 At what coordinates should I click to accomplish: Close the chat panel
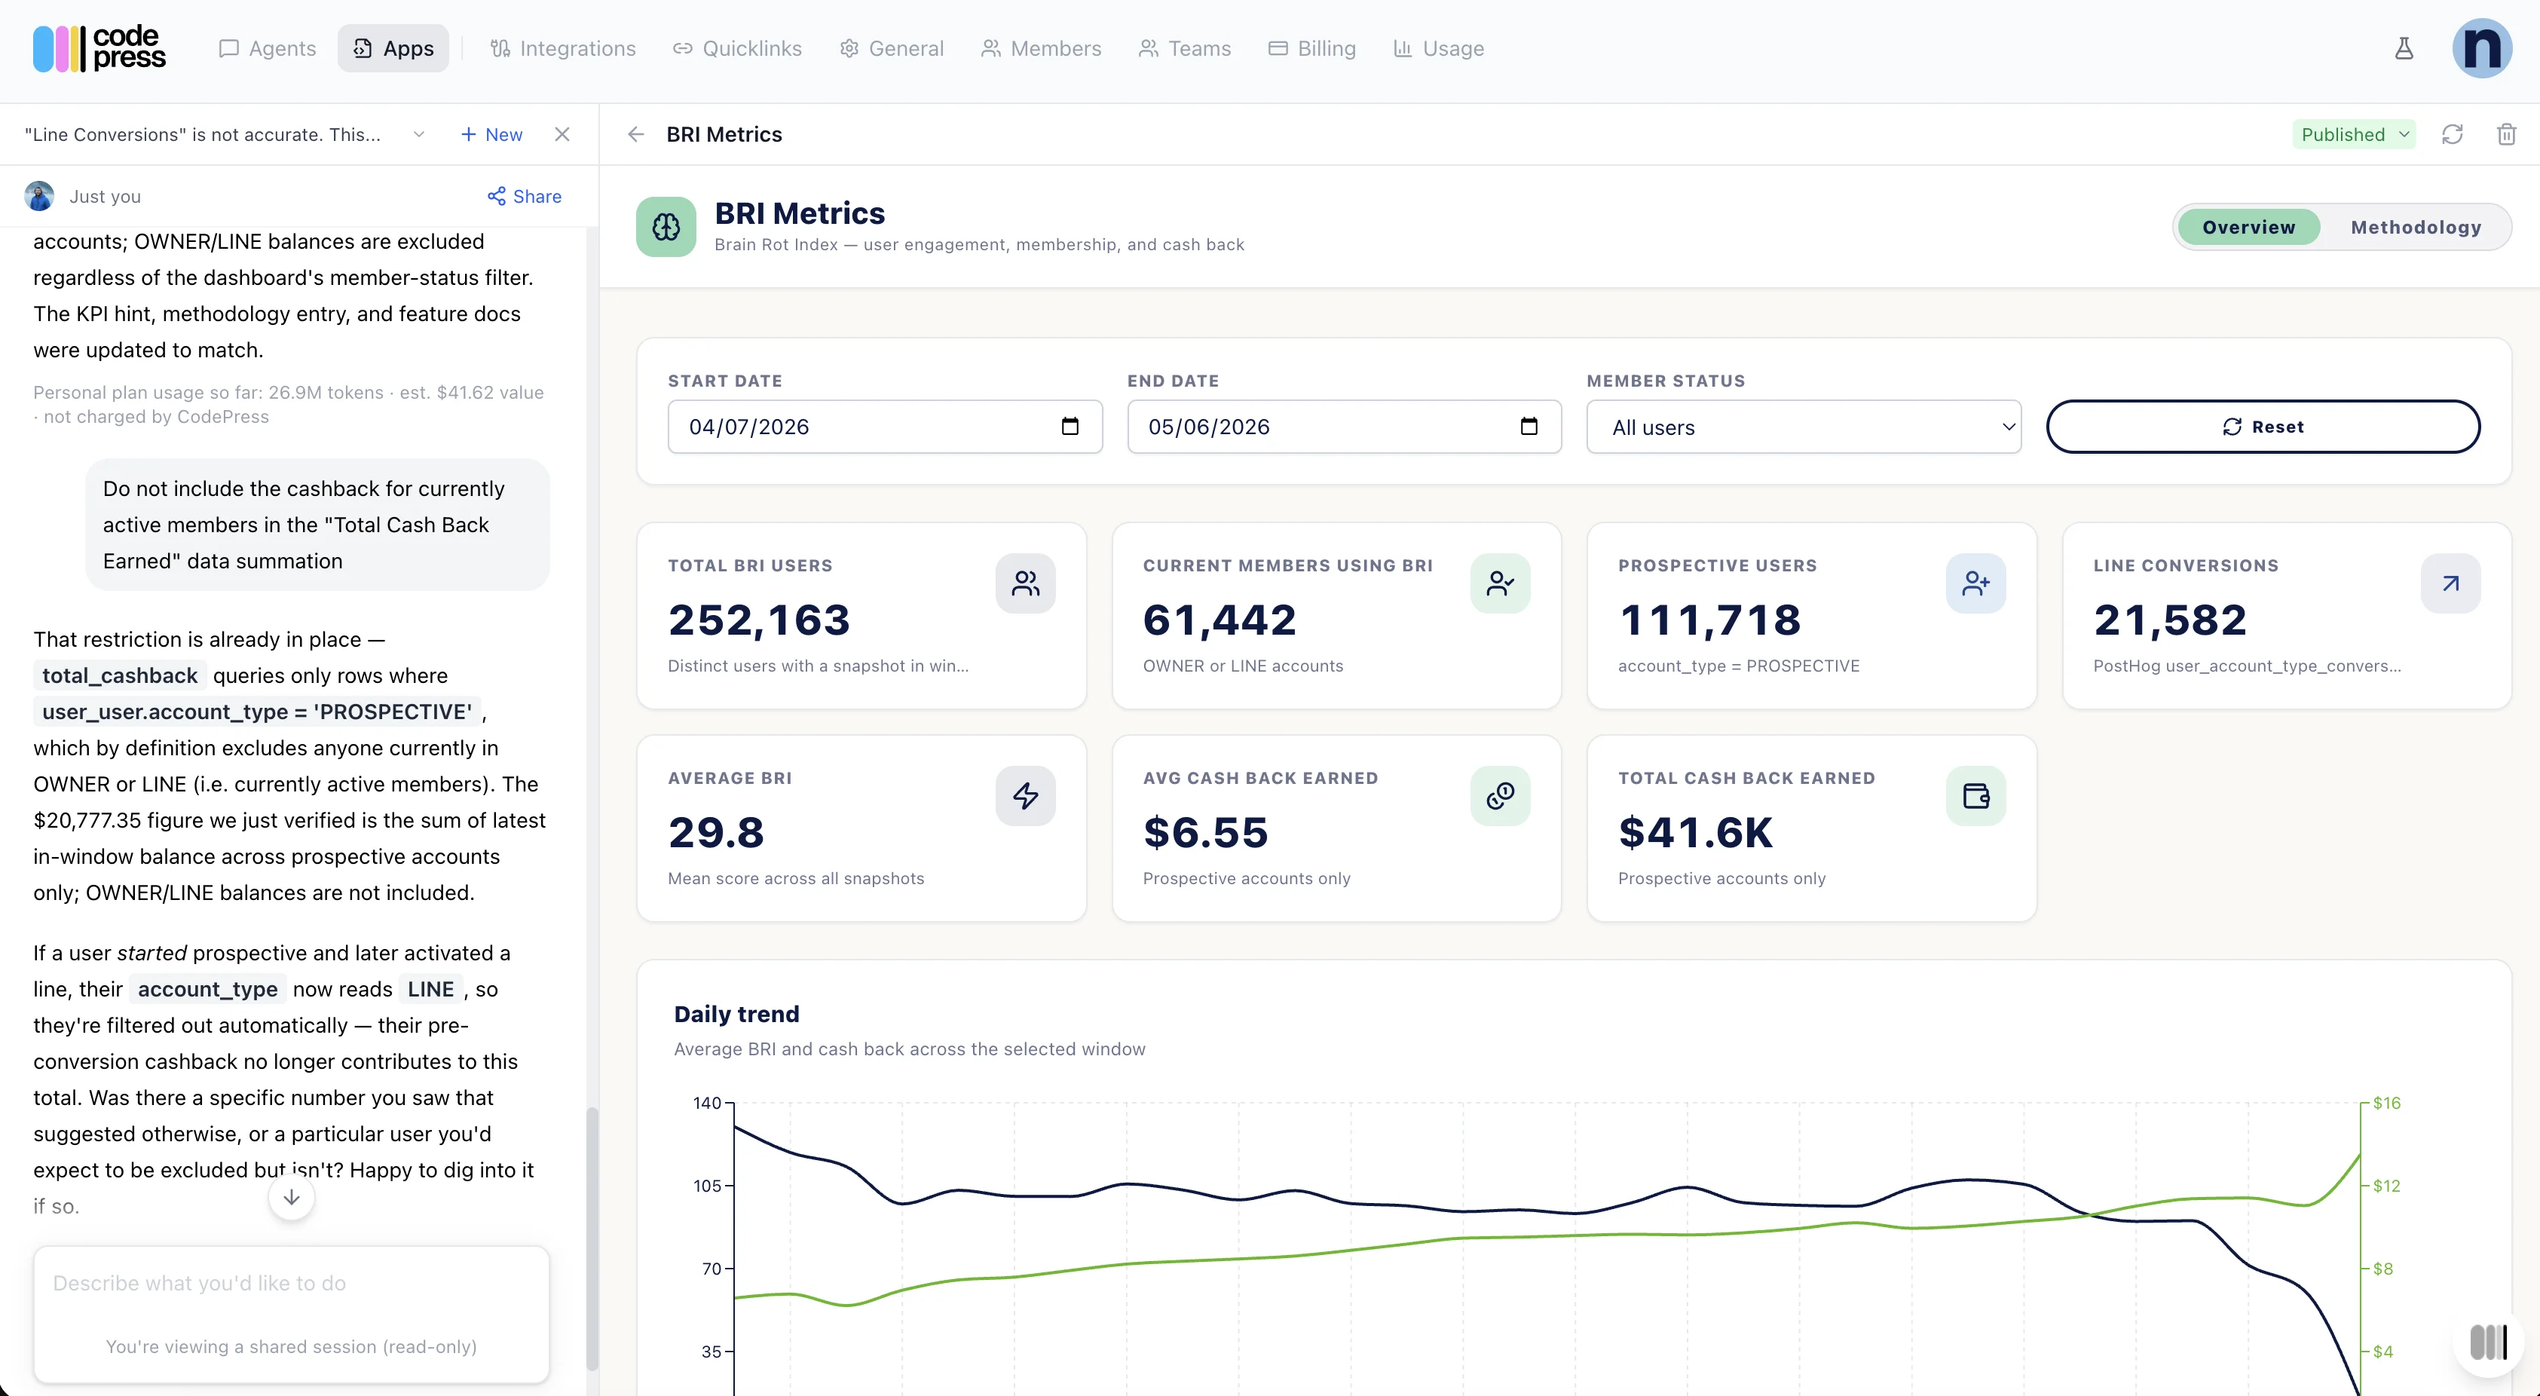(562, 134)
